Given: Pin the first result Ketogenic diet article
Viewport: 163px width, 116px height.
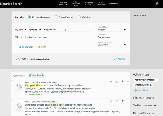Looking at the screenshot, I should (x=122, y=82).
